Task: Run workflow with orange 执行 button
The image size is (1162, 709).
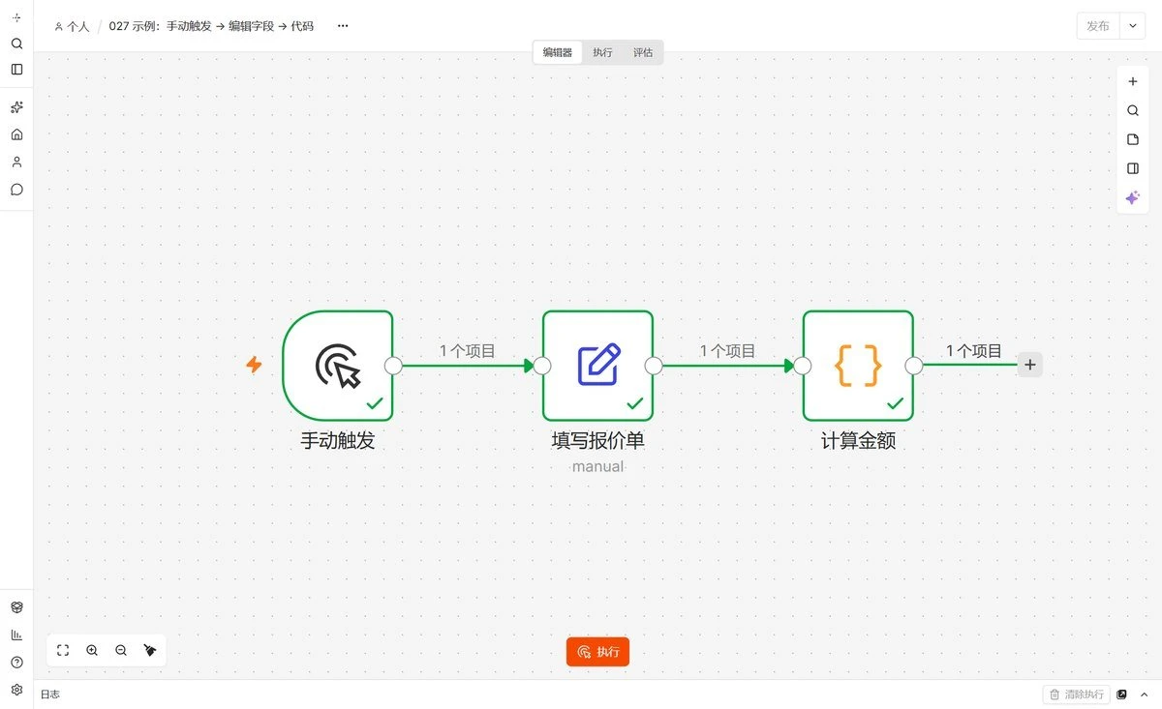Action: pos(597,652)
